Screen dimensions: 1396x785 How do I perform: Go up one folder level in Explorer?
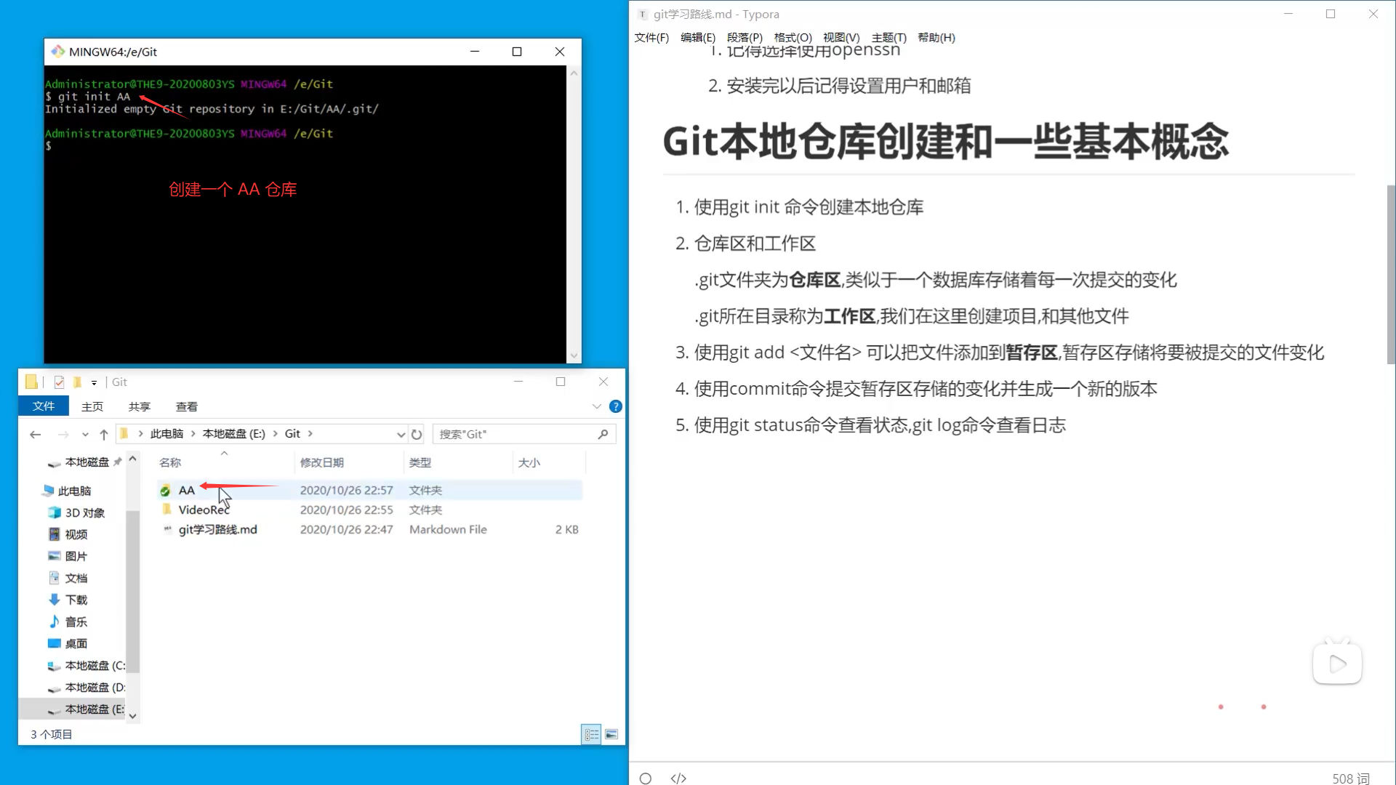(x=104, y=435)
